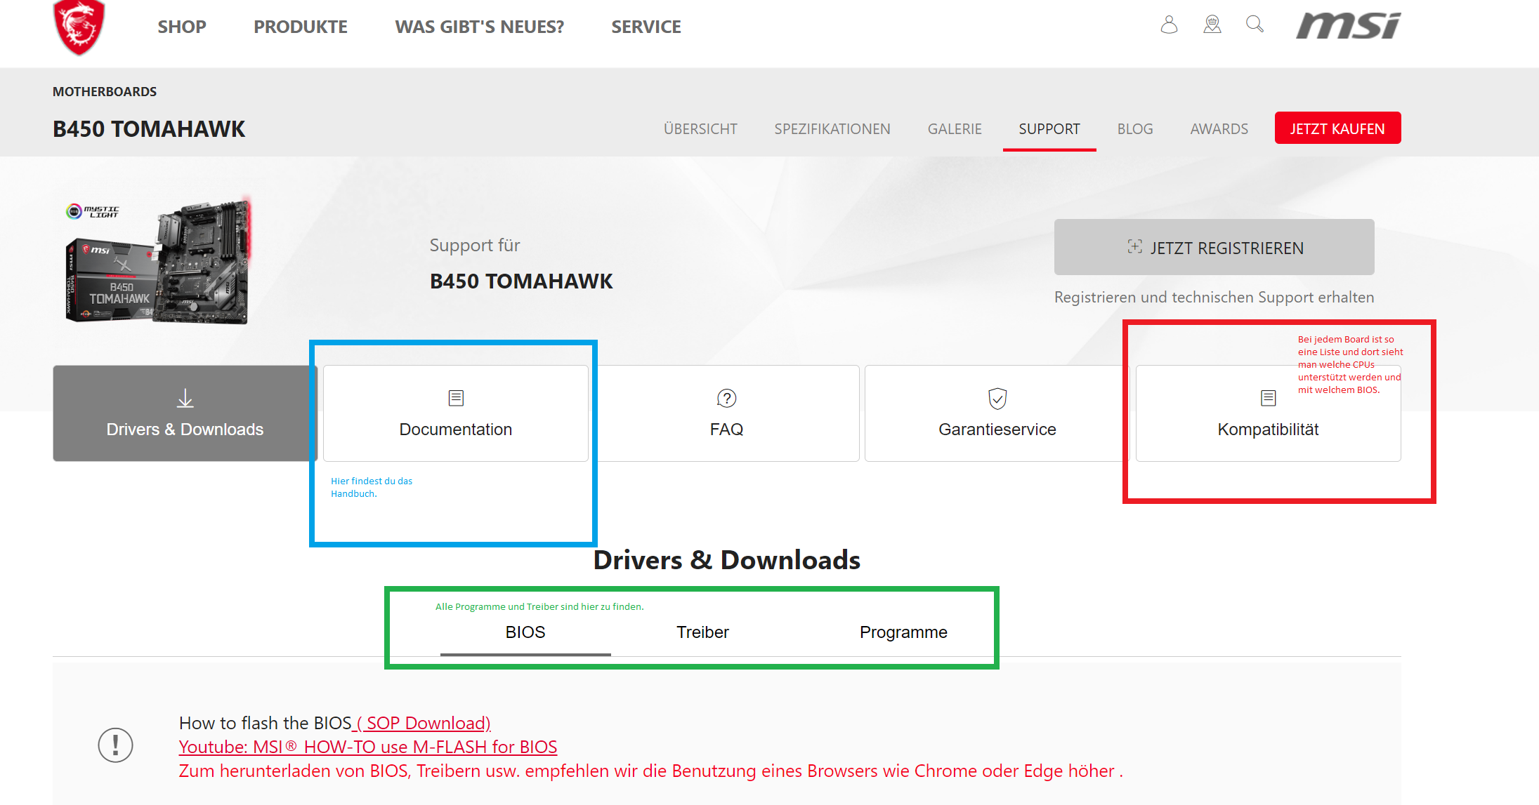Open the SOP Download link
Viewport: 1539px width, 805px height.
coord(424,723)
